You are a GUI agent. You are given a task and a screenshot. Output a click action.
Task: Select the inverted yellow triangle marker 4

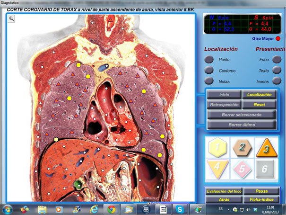[x=217, y=168]
